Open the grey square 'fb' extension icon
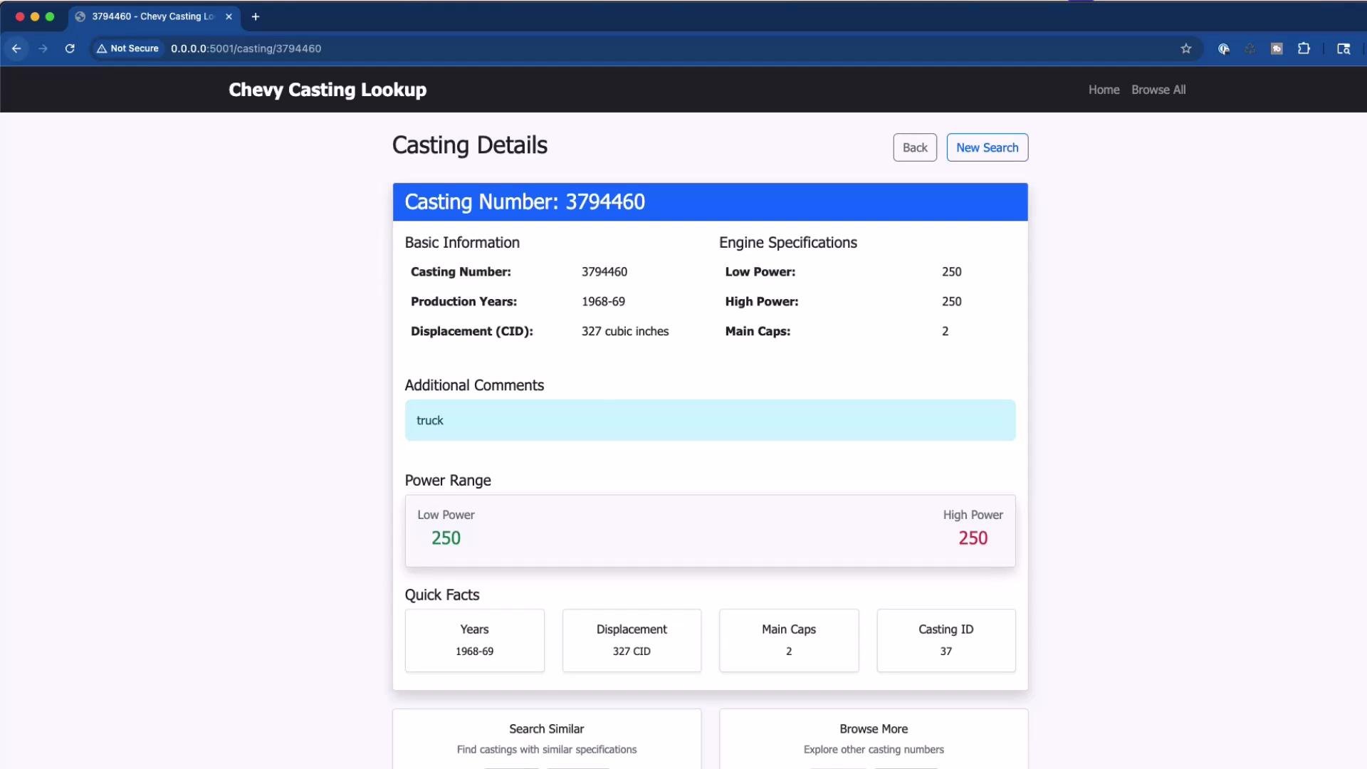Image resolution: width=1367 pixels, height=769 pixels. click(1277, 48)
